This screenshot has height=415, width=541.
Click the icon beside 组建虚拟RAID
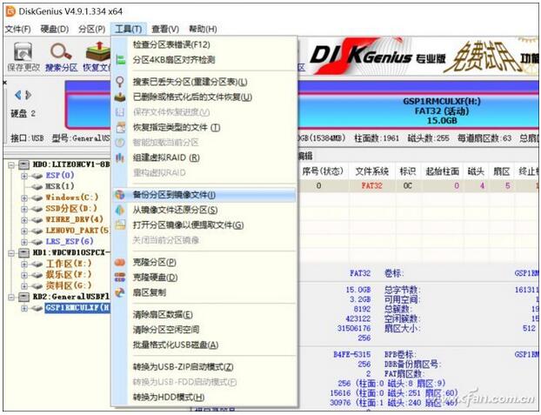click(x=120, y=157)
